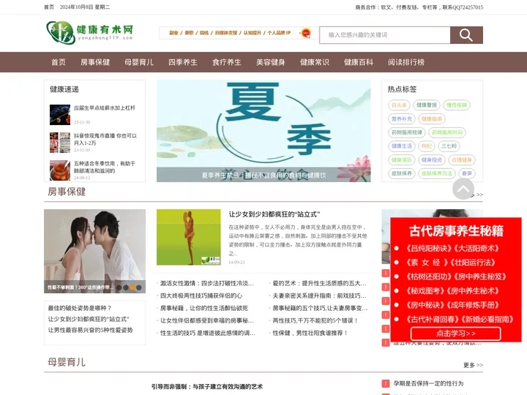This screenshot has height=395, width=527.
Task: Select the 健康误区 hot tag
Action: (x=402, y=160)
